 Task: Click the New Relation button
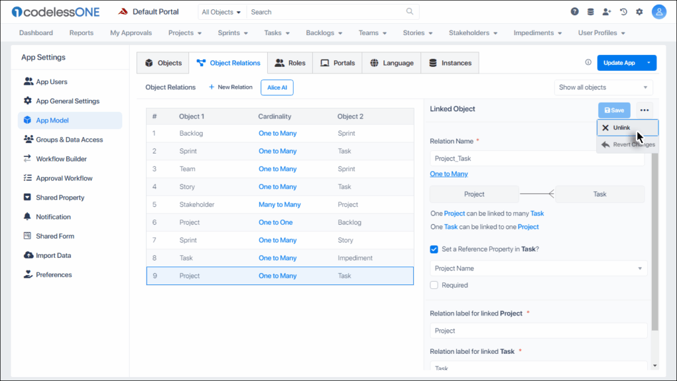(231, 87)
